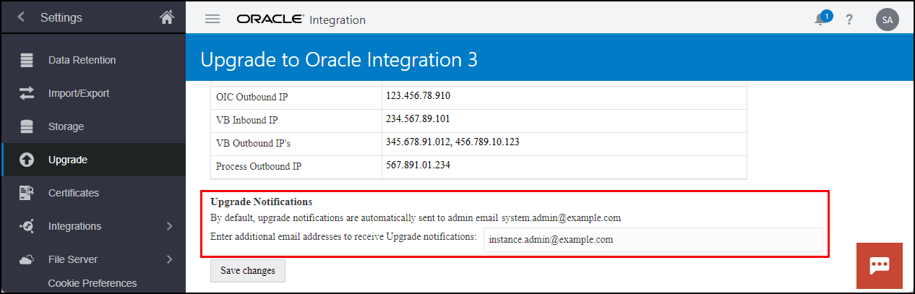The image size is (915, 294).
Task: Expand the Integrations submenu chevron
Action: 170,226
